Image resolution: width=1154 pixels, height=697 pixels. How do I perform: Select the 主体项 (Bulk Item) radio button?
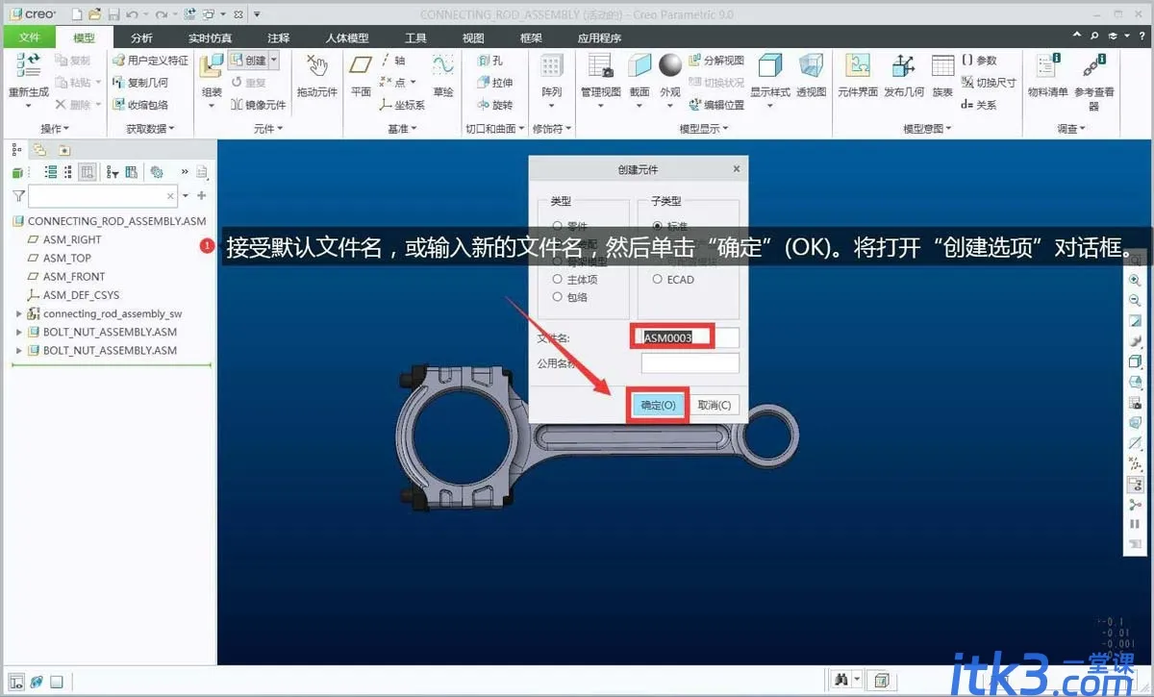coord(557,279)
